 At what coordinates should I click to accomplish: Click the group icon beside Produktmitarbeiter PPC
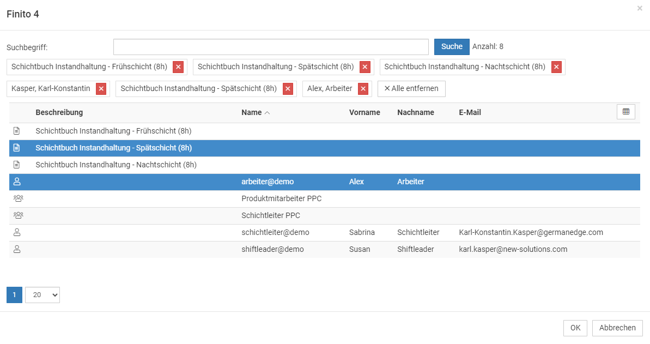(18, 198)
